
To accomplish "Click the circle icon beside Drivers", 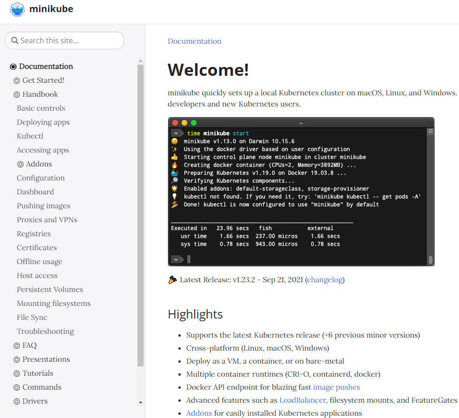I will point(17,402).
